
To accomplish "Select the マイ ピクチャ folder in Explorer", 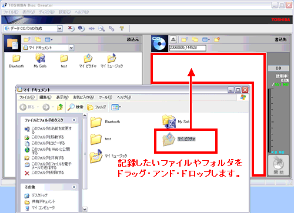I will (179, 139).
